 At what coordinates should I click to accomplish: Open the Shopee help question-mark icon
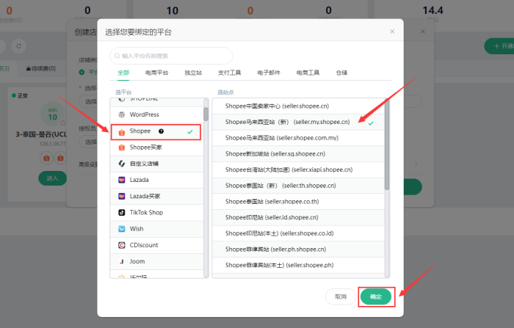[x=161, y=131]
